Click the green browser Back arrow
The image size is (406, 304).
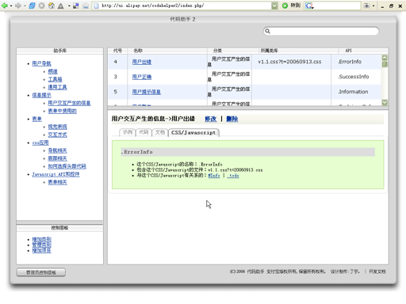point(5,6)
